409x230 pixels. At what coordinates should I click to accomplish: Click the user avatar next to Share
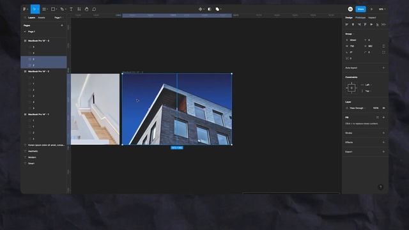click(350, 9)
